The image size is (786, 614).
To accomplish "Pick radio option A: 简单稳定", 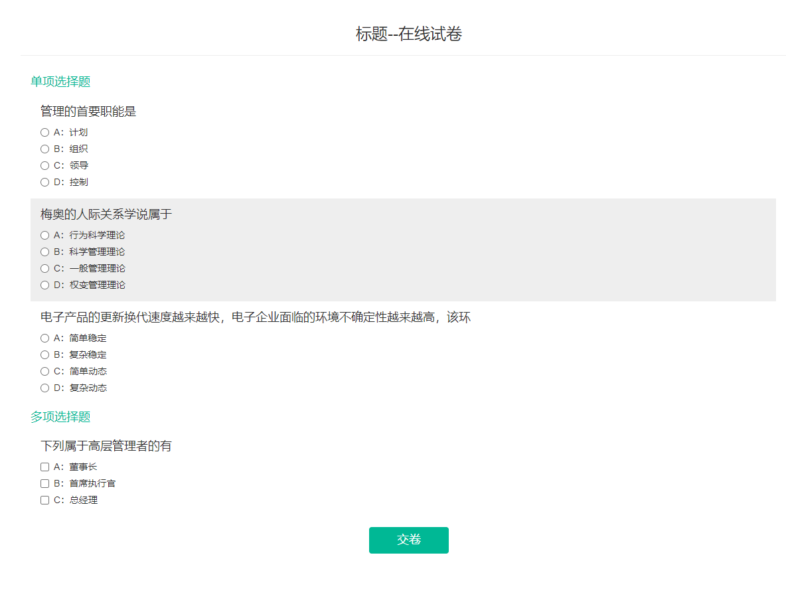I will point(44,338).
